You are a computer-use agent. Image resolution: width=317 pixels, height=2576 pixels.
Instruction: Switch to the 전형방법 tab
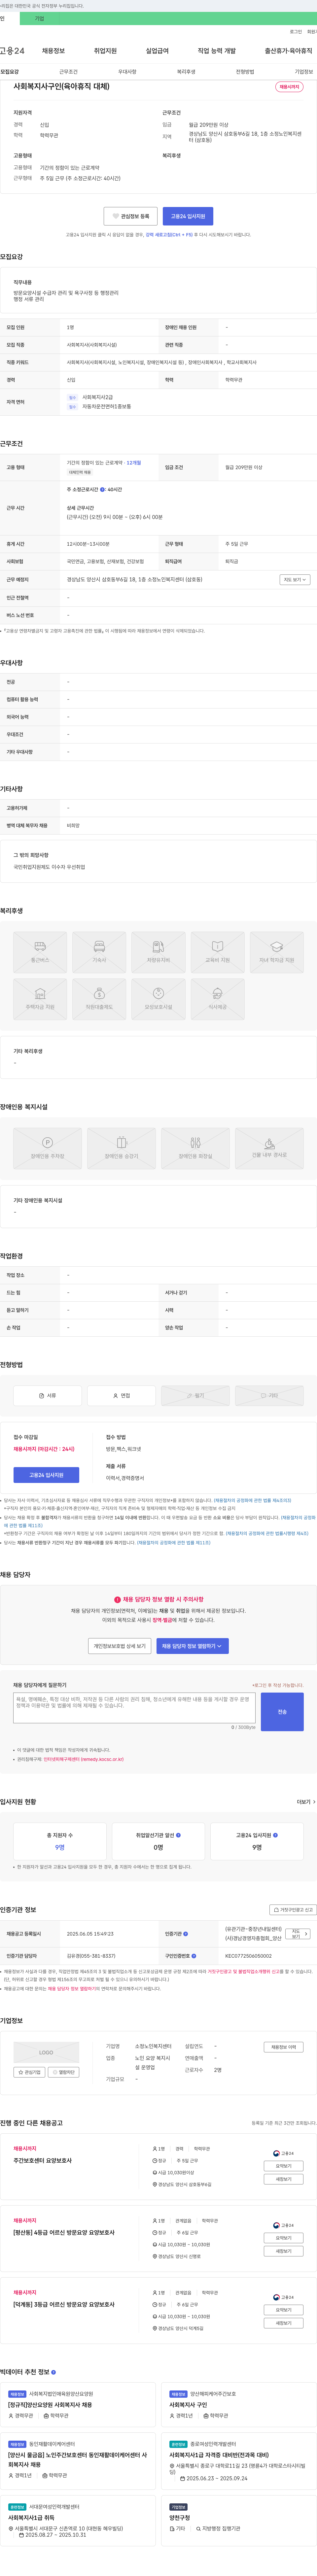pos(245,72)
